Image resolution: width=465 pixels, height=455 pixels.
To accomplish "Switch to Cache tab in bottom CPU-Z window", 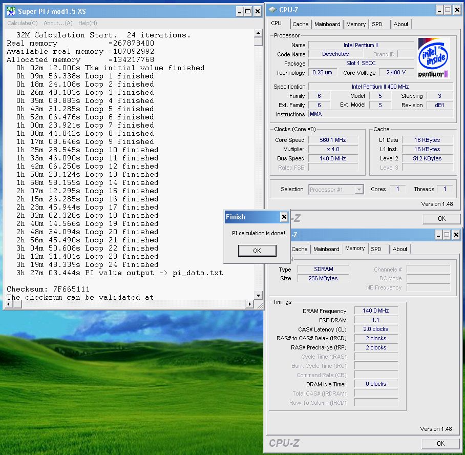I will tap(299, 249).
